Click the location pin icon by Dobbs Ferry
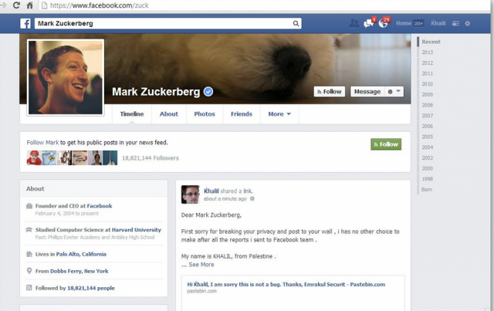494x311 pixels. point(29,271)
